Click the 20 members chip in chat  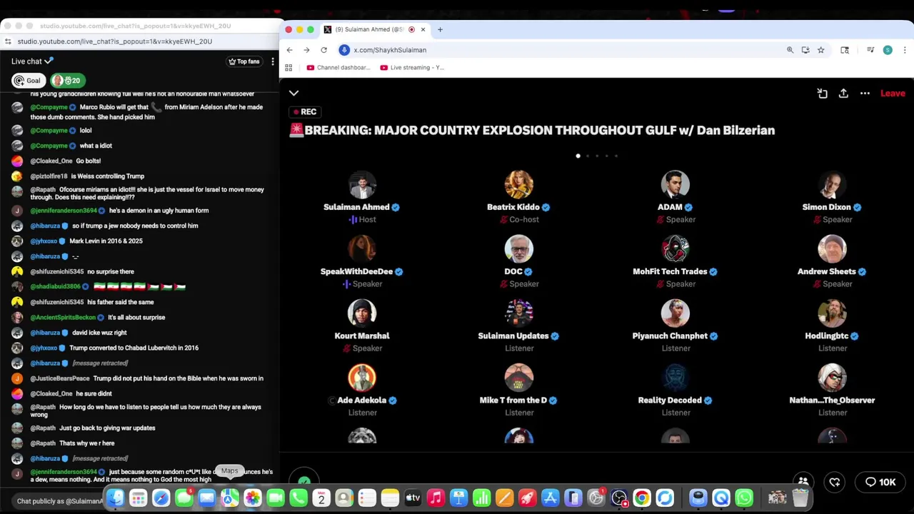click(x=66, y=81)
